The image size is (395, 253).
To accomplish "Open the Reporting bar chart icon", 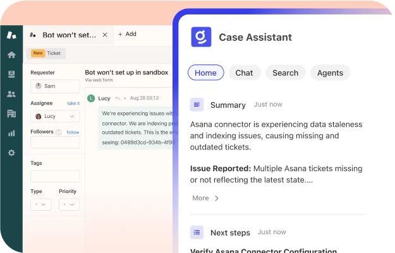I will pos(11,133).
